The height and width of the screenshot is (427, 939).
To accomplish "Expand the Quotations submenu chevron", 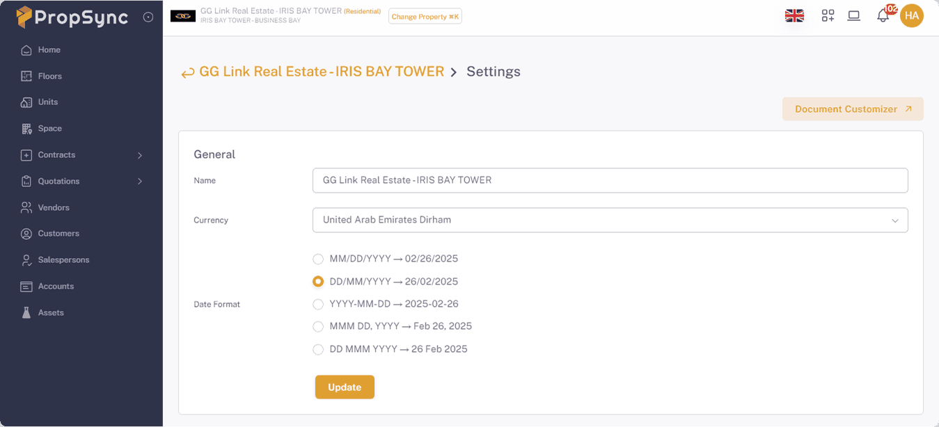I will coord(140,182).
